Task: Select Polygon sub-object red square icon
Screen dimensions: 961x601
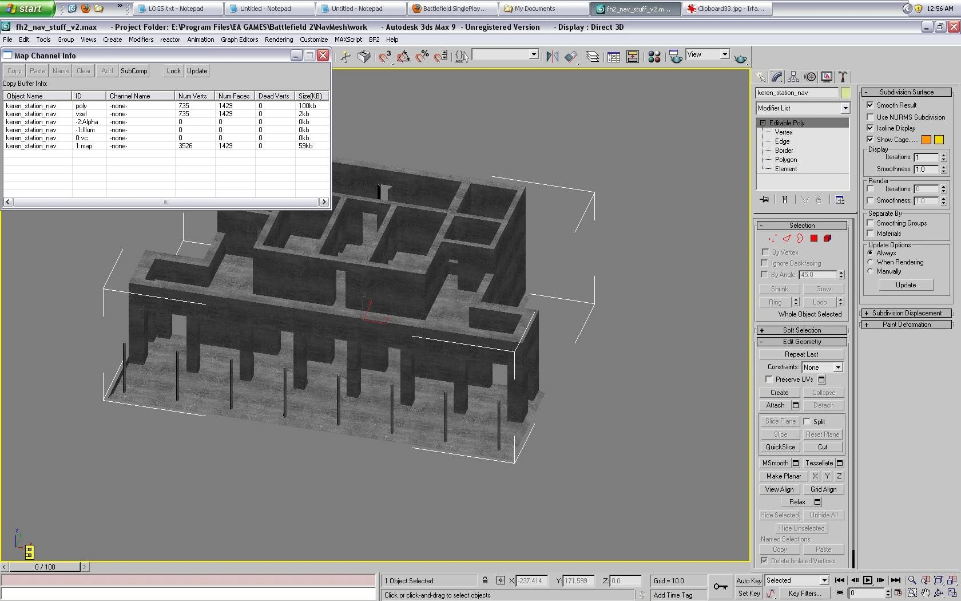Action: click(813, 238)
